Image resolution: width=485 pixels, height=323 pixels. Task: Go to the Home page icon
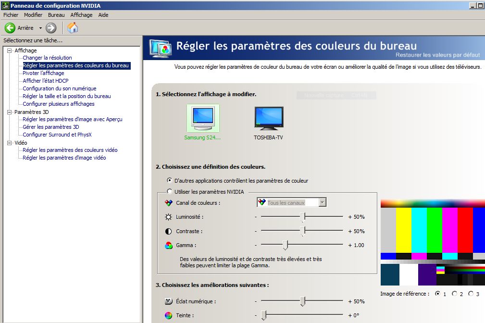point(73,28)
